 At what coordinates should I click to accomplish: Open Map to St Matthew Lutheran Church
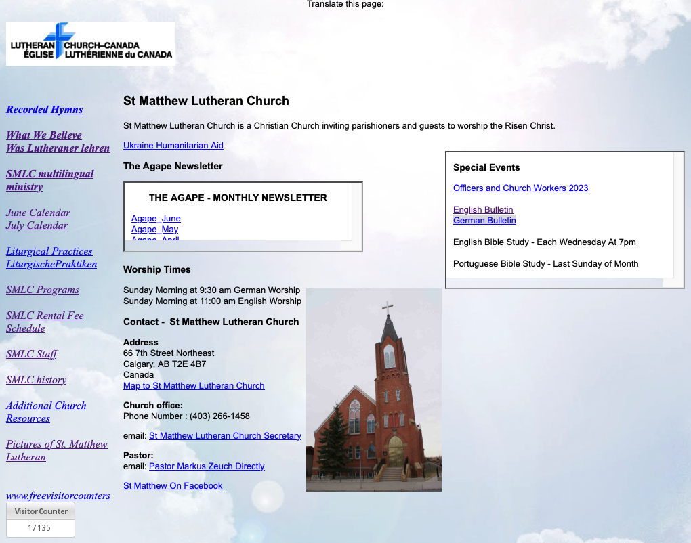[194, 386]
